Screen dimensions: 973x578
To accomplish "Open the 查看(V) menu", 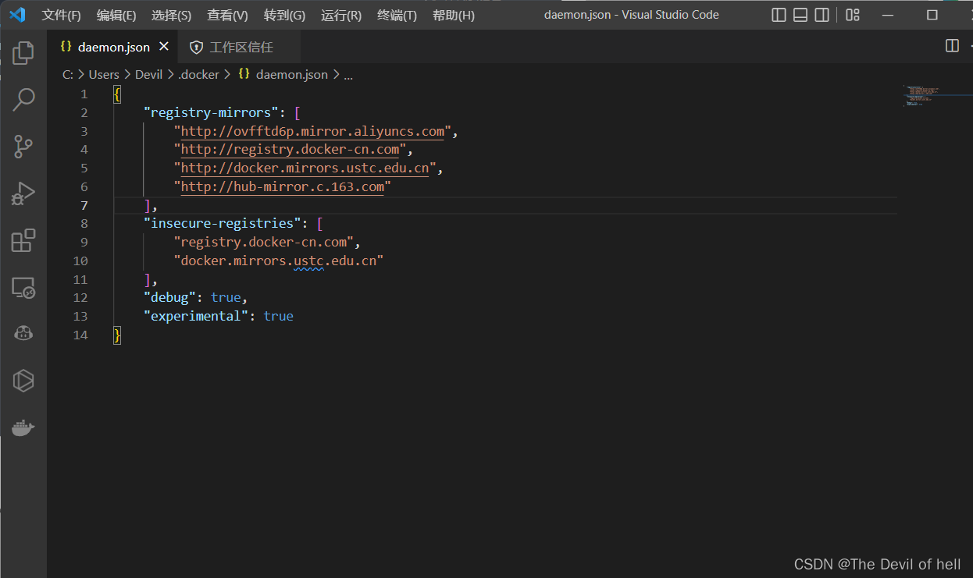I will (227, 16).
